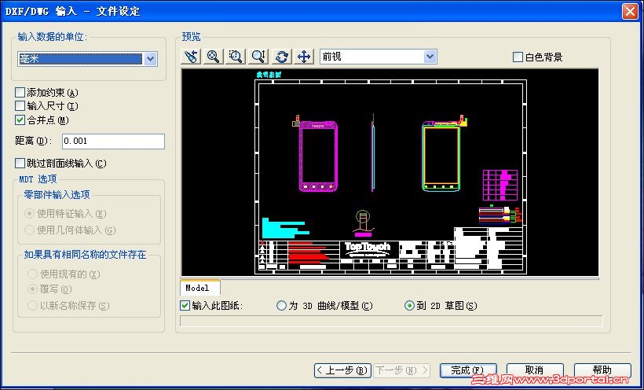Select 到 2D 草图 radio option
Screen dimensions: 644x390
pos(409,305)
